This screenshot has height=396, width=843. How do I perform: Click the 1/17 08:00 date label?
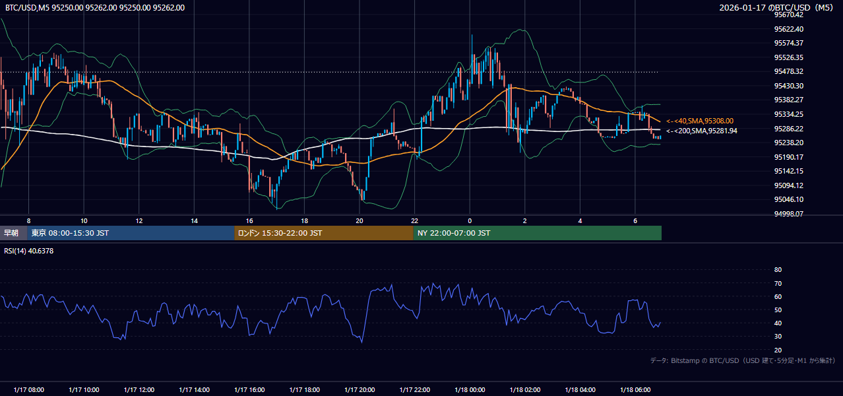click(x=28, y=390)
